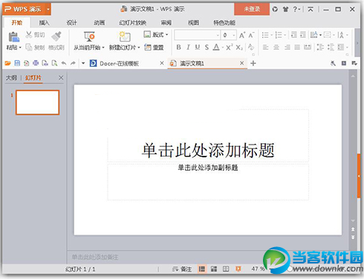Toggle Underline formatting
Viewport: 364px width, 279px height.
198,47
